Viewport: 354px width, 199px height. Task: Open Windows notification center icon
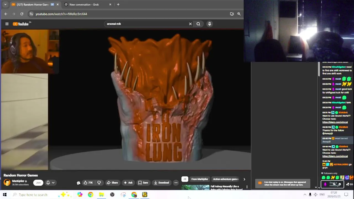tap(346, 195)
